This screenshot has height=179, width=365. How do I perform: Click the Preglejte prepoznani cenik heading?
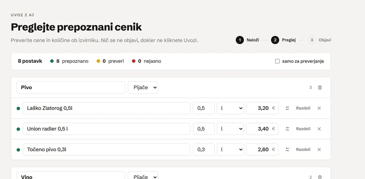[x=76, y=27]
